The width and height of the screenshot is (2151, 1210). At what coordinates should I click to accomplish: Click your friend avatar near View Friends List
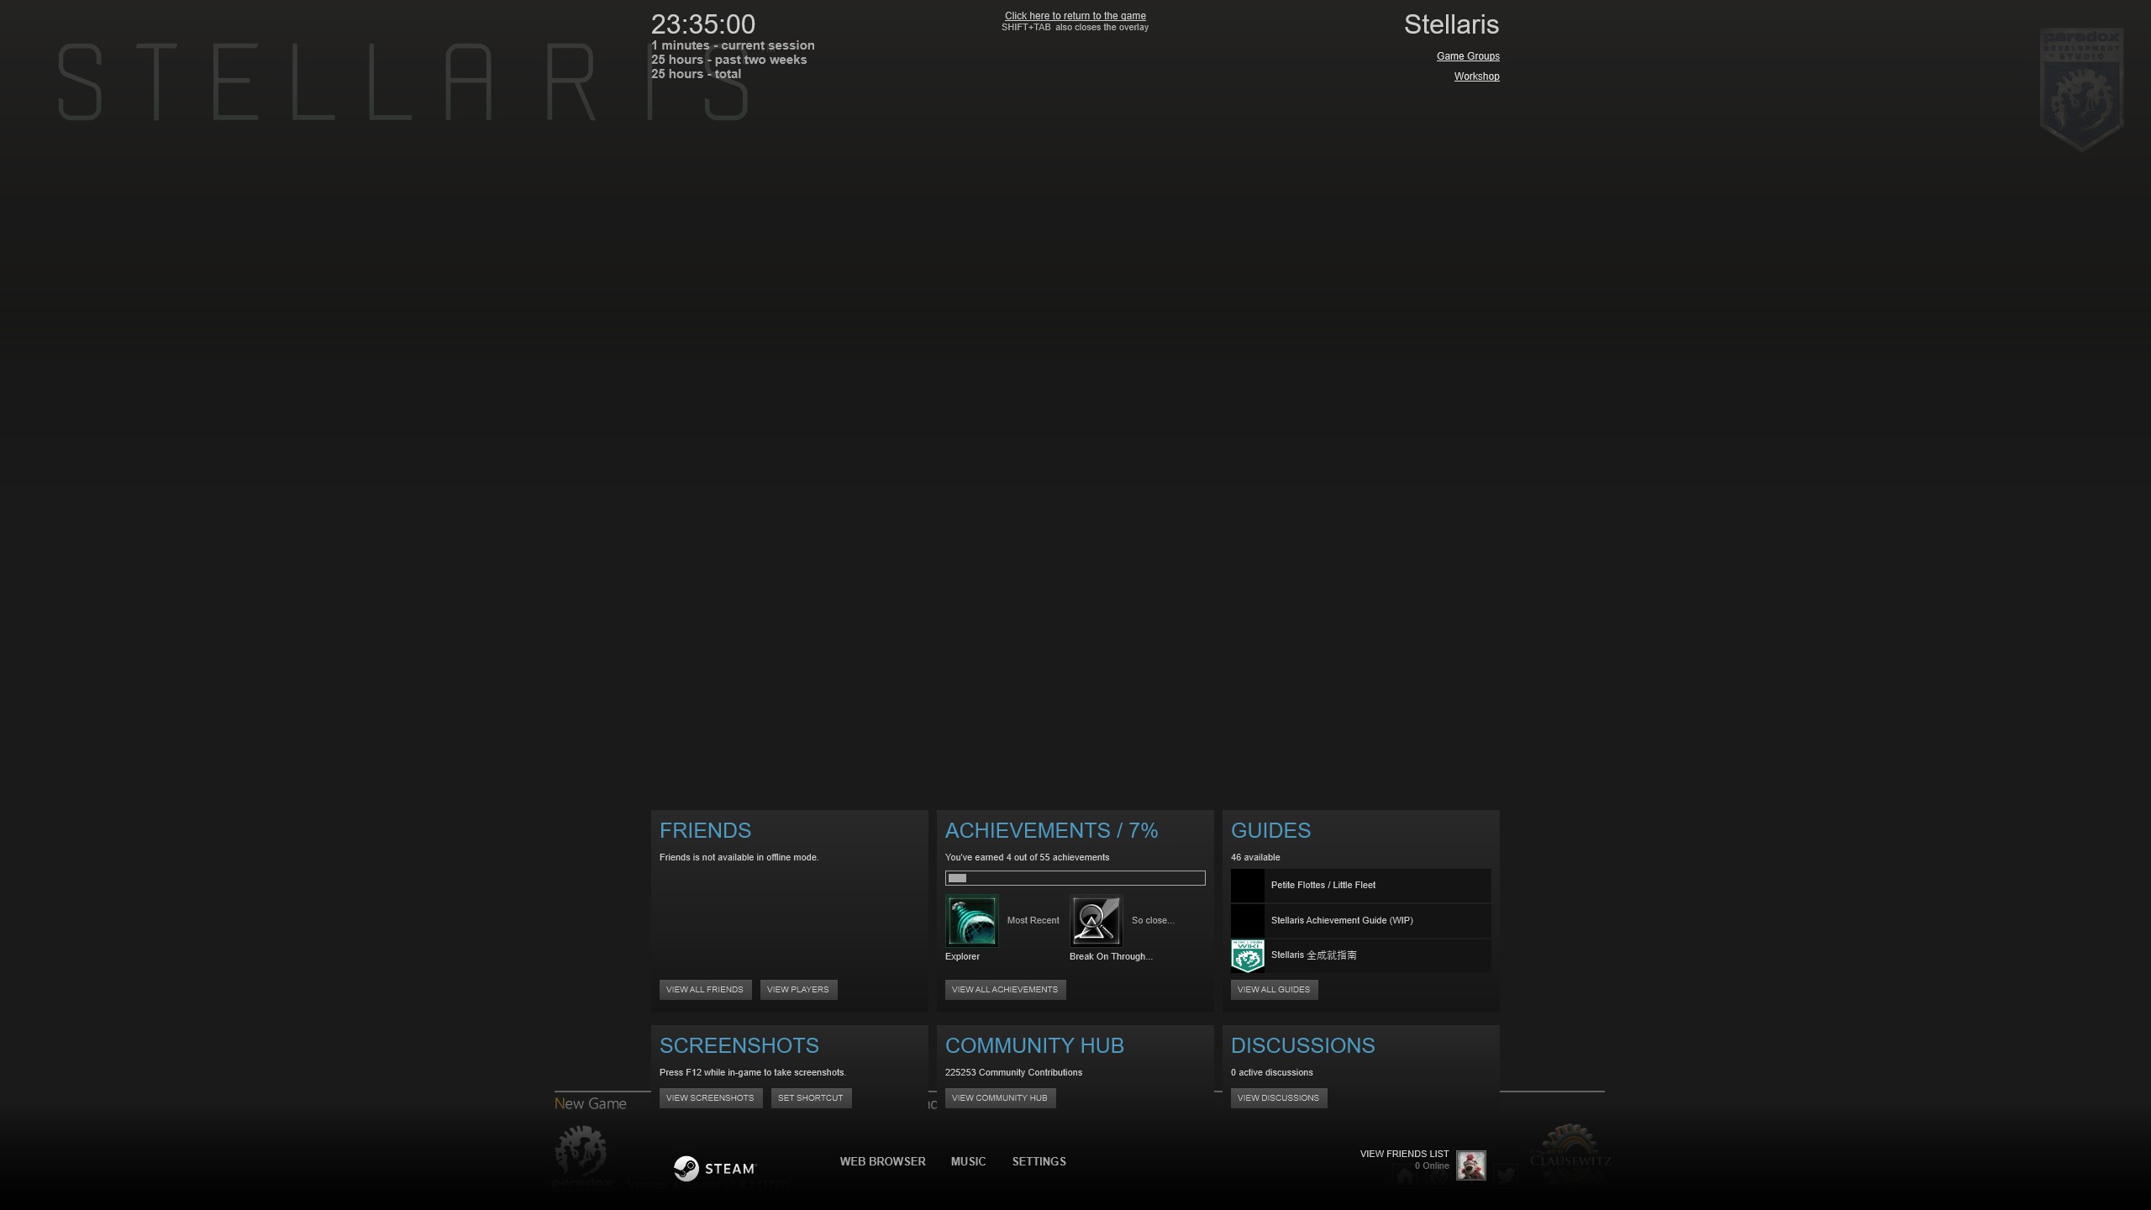[1471, 1166]
